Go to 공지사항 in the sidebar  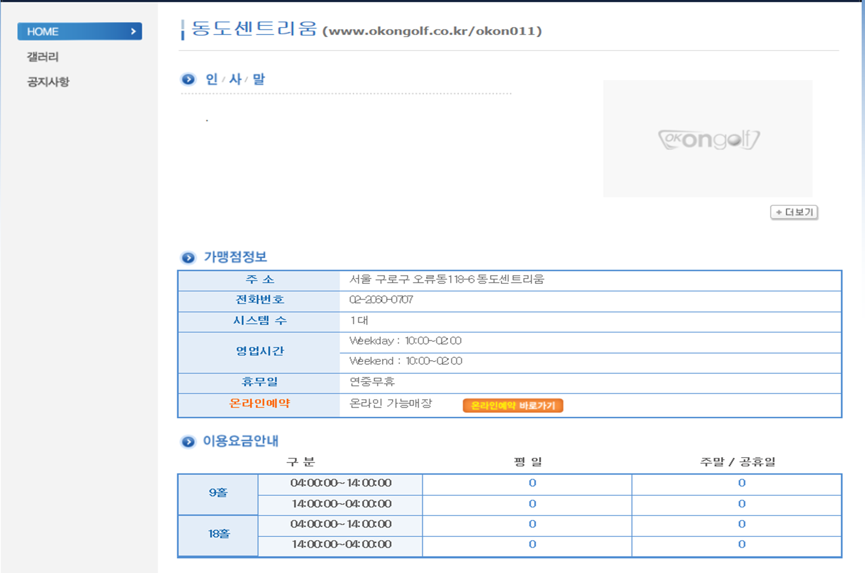(48, 82)
